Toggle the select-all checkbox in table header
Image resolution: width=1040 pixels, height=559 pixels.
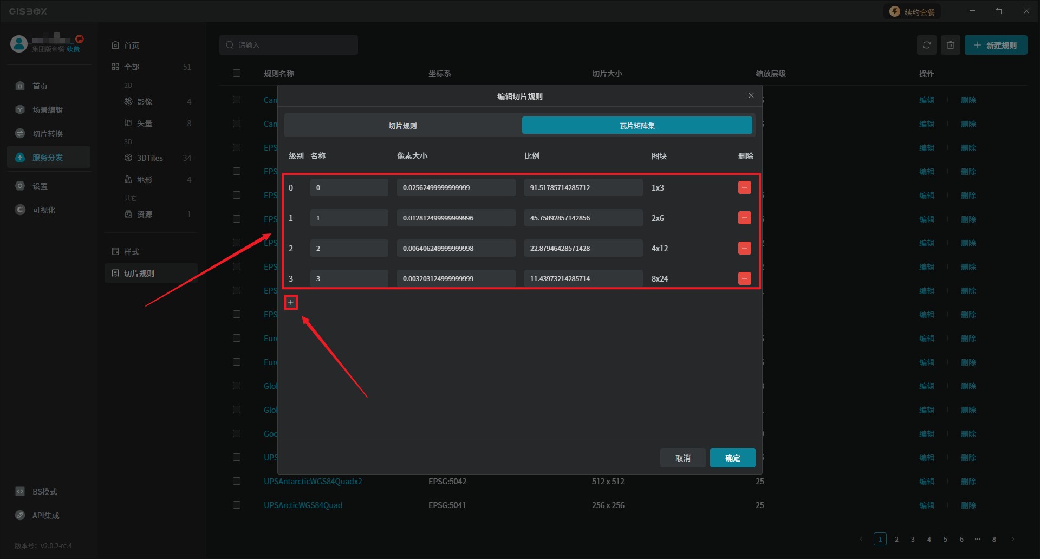[x=237, y=73]
